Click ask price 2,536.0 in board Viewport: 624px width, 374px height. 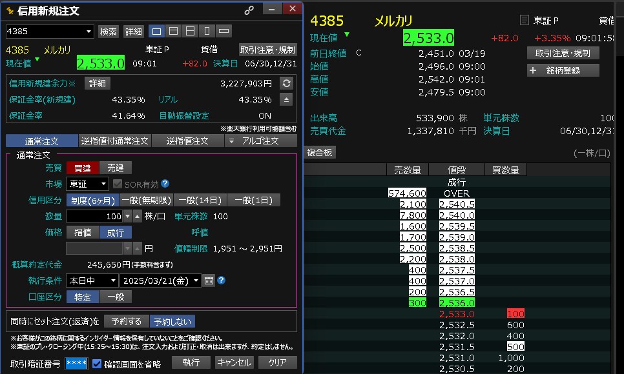click(457, 303)
